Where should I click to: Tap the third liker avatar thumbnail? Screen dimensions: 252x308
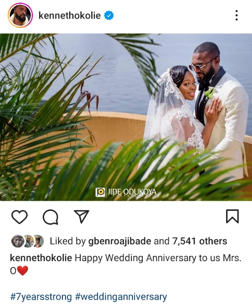[38, 241]
